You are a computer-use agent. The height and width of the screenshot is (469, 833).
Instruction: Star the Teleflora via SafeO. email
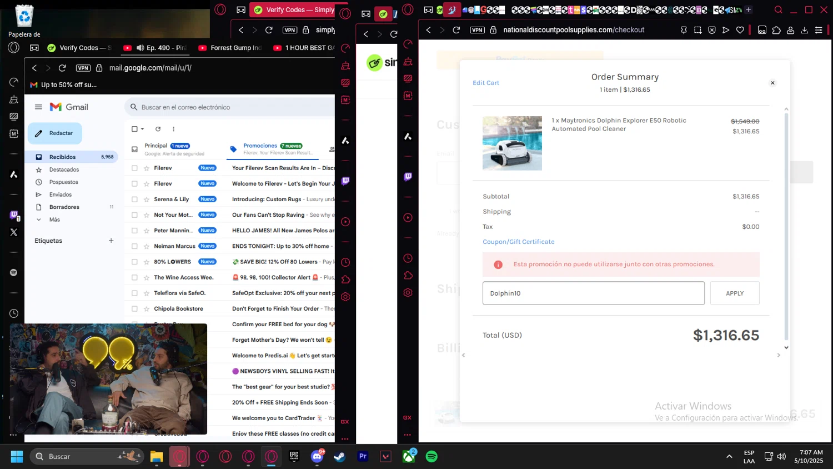click(x=147, y=293)
